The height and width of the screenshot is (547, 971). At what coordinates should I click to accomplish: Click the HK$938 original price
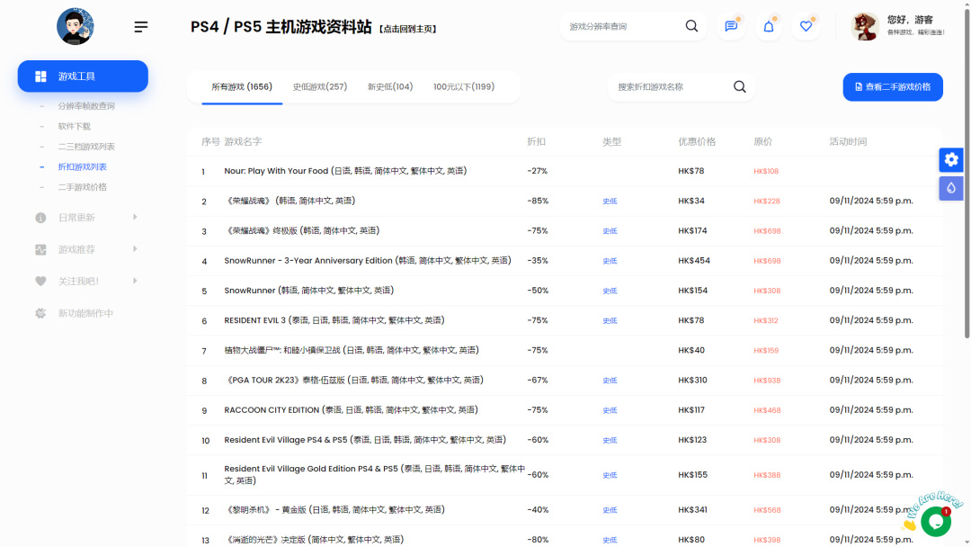click(767, 381)
